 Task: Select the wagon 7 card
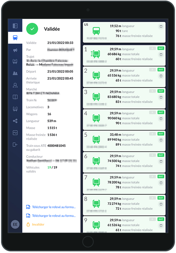pyautogui.click(x=124, y=182)
